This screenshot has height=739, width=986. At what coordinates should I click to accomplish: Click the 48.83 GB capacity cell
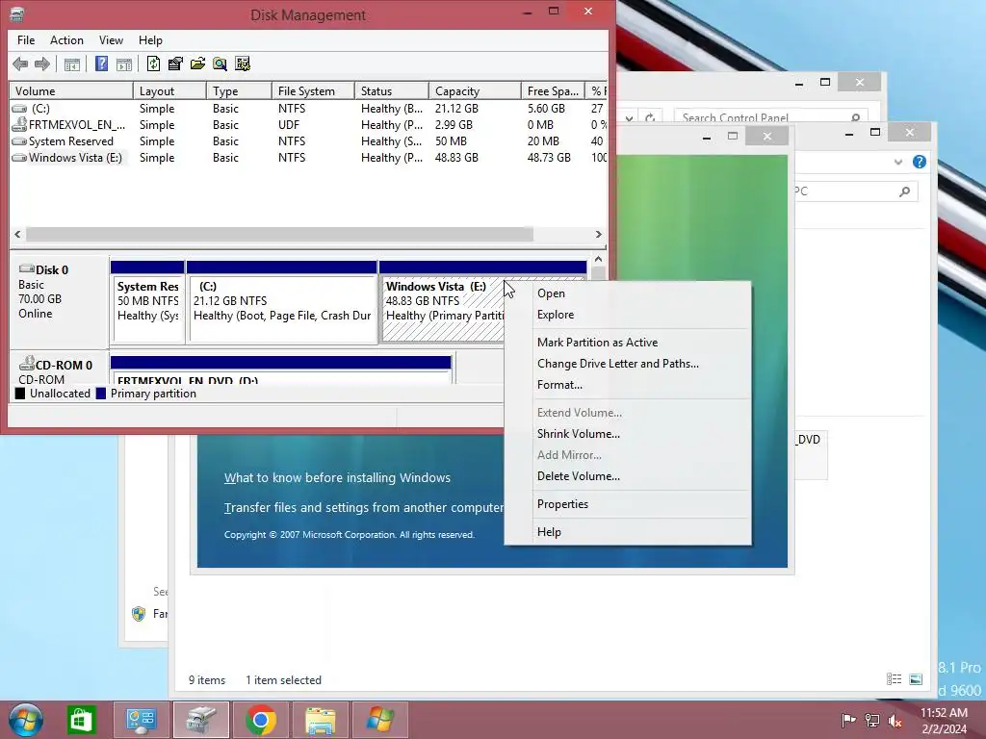coord(456,158)
